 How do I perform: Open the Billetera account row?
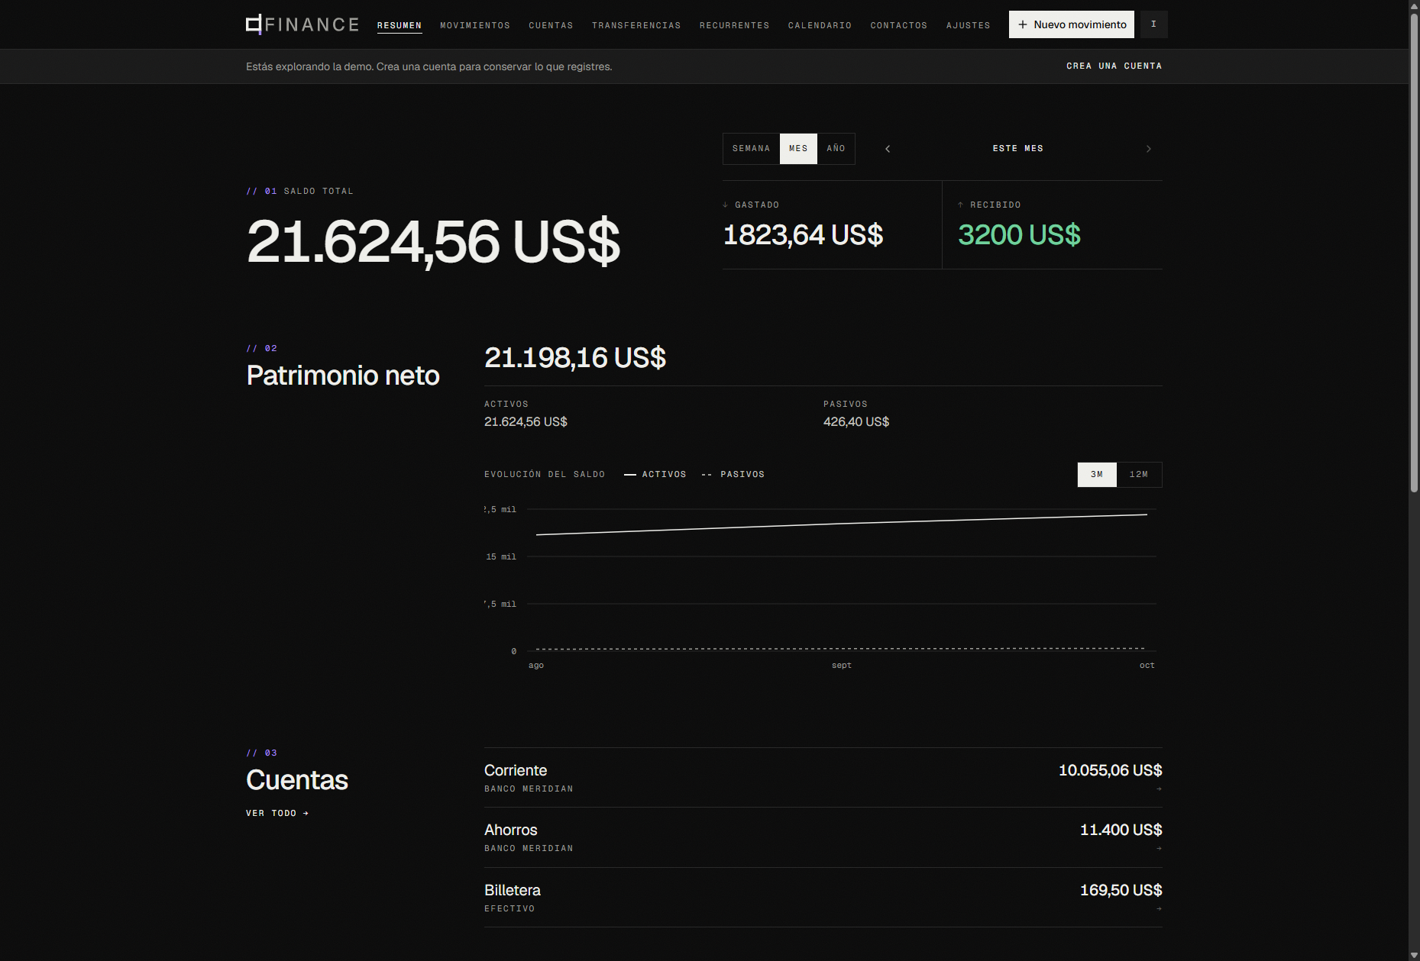pyautogui.click(x=823, y=898)
